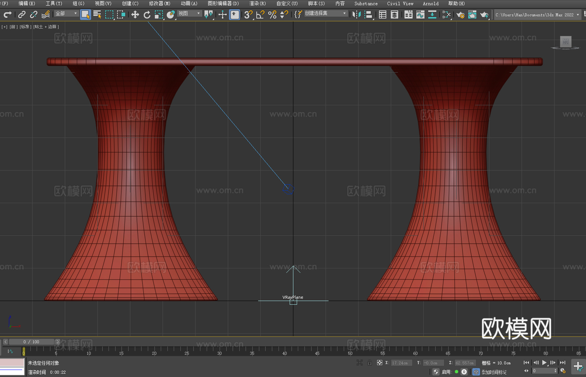Click the Redo arrow icon
586x377 pixels.
pos(7,14)
